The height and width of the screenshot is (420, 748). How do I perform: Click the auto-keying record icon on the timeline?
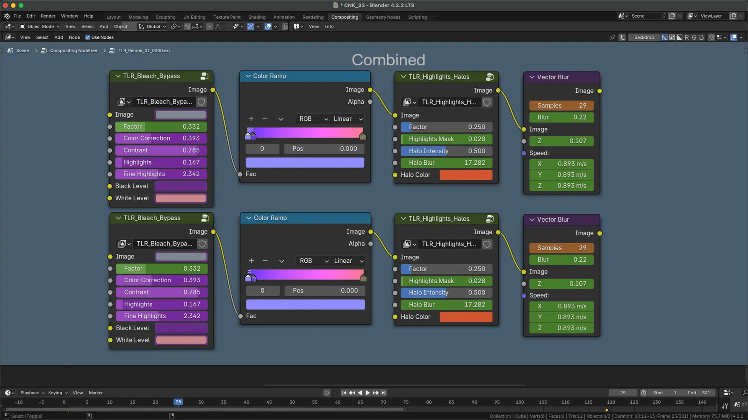[326, 393]
